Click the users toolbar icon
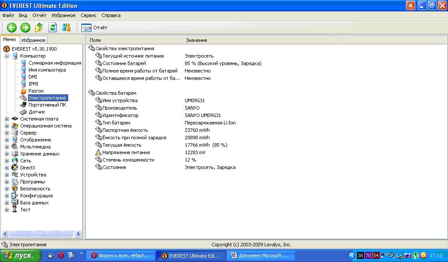448x262 pixels. (66, 28)
